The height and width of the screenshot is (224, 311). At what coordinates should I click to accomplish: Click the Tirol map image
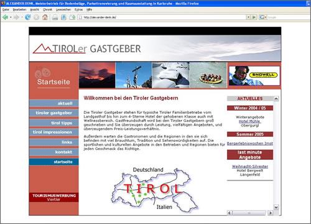pos(154,190)
